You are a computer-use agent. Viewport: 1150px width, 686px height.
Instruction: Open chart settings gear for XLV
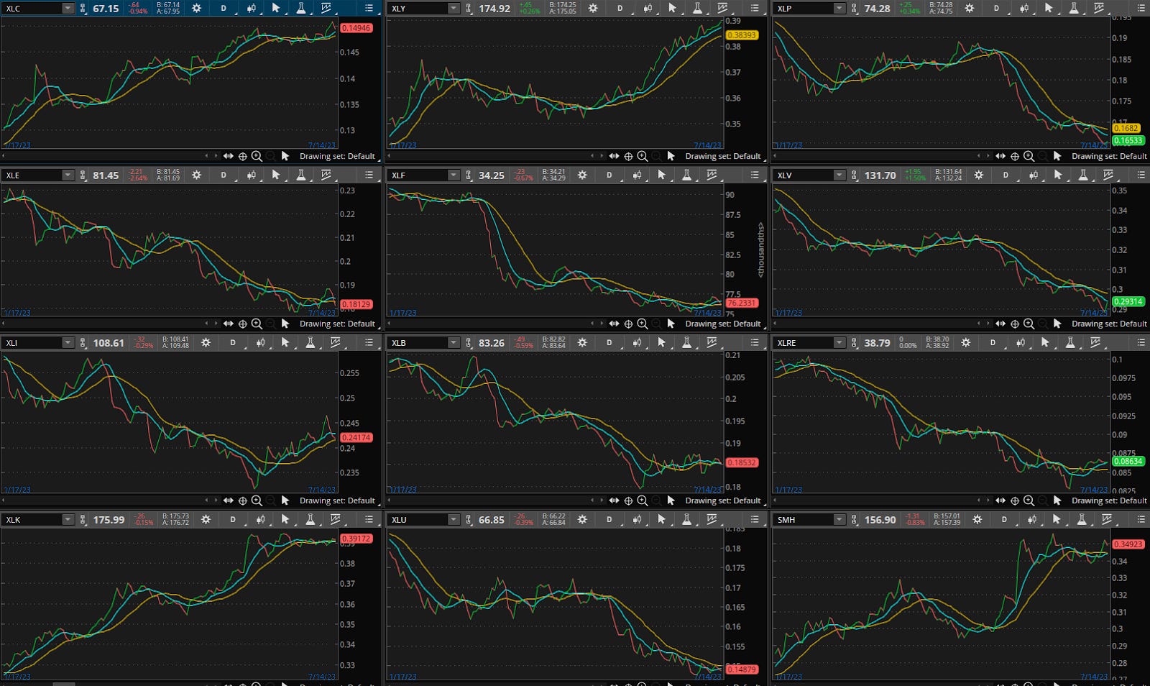(979, 175)
